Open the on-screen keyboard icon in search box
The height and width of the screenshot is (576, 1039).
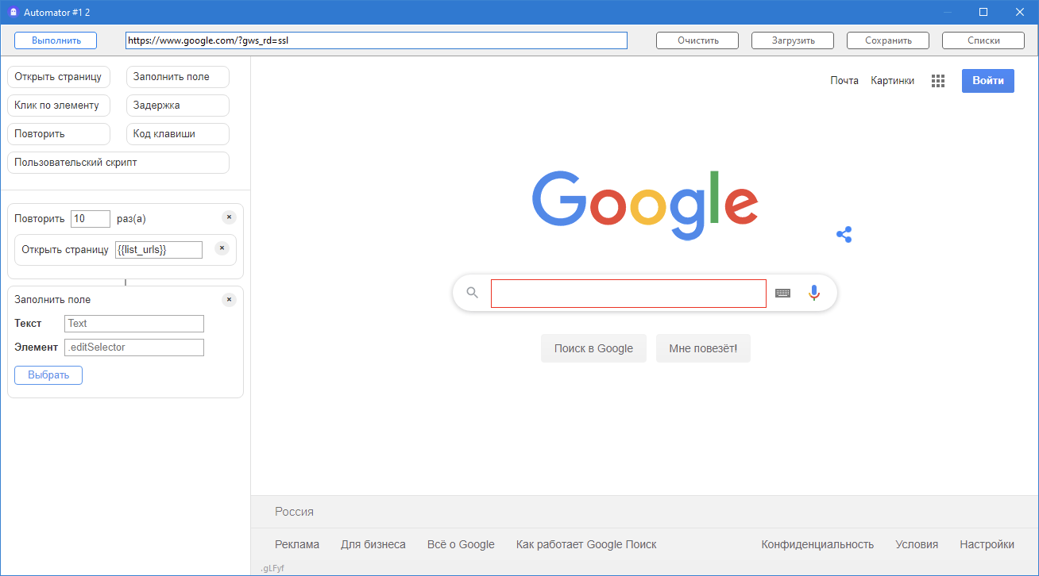pos(782,293)
